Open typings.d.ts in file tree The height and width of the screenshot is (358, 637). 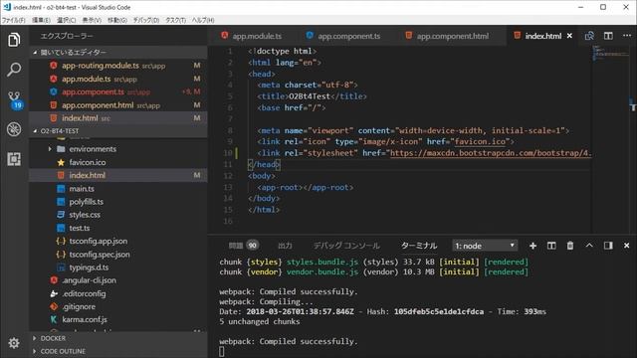(x=117, y=268)
